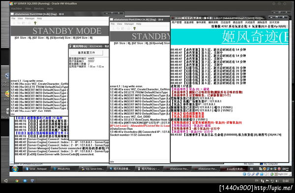Switch to Serial - Notepad taskbar item
Image resolution: width=295 pixels, height=193 pixels.
36,169
